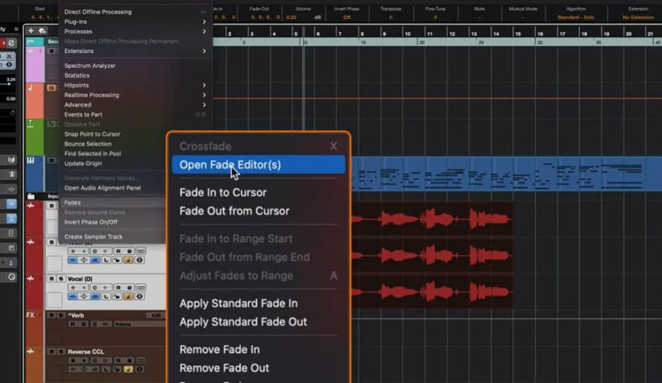The width and height of the screenshot is (662, 383).
Task: Click the Vocal (D) audio waveform icon
Action: click(30, 278)
